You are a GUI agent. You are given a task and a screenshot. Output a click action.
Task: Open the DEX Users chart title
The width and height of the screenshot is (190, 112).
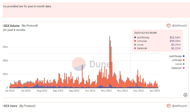(10, 106)
